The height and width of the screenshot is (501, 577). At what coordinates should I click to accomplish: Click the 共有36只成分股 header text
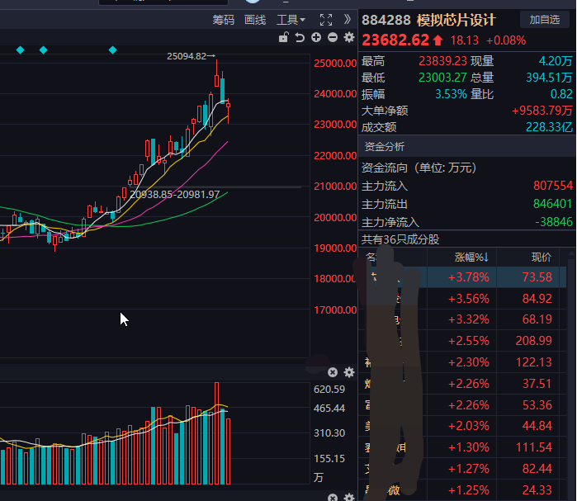pos(400,239)
